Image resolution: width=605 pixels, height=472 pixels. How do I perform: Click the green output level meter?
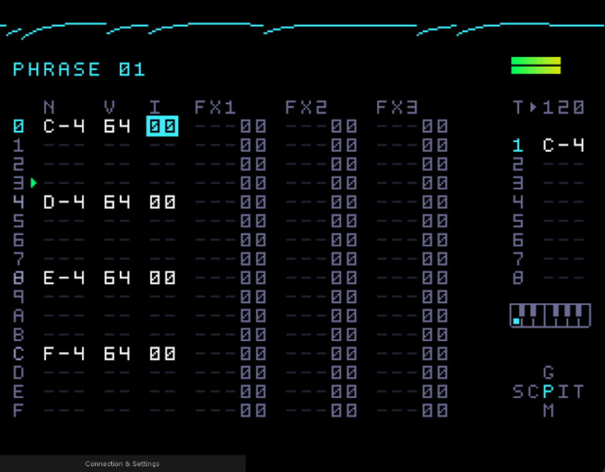pyautogui.click(x=536, y=66)
